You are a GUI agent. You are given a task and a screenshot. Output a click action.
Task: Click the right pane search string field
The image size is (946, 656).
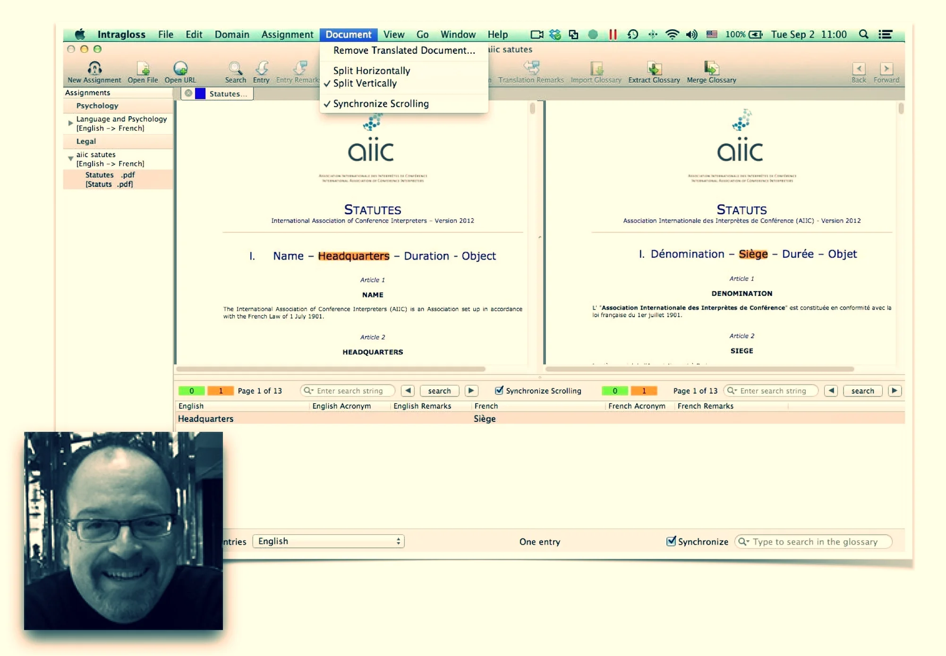[x=771, y=391]
